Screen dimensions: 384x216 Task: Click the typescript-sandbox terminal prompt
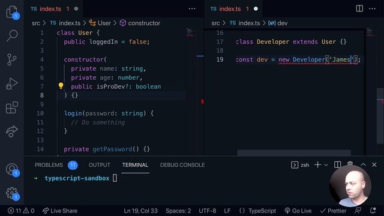point(77,178)
